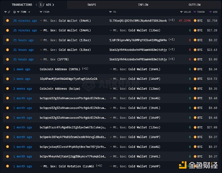Toggle the clock time-format icon
Image resolution: width=222 pixels, height=173 pixels.
click(x=14, y=12)
